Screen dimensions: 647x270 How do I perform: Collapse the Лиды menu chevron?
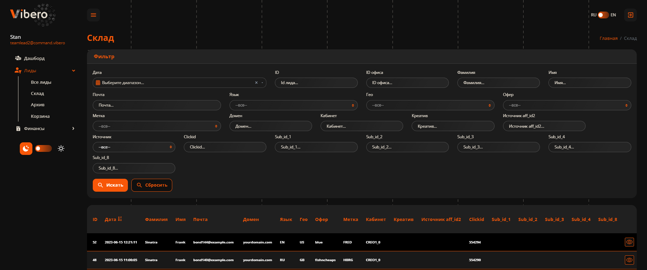73,70
